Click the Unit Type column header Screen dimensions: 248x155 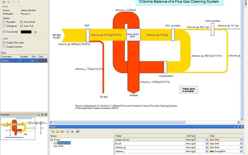point(197,136)
